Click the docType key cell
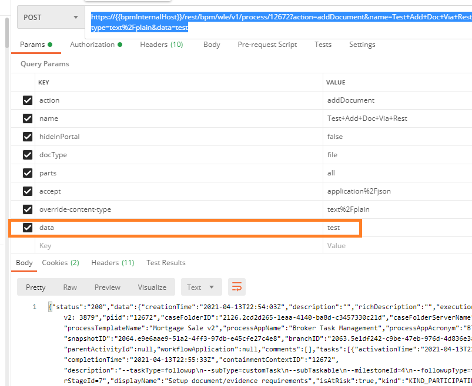The width and height of the screenshot is (472, 386). (x=179, y=155)
